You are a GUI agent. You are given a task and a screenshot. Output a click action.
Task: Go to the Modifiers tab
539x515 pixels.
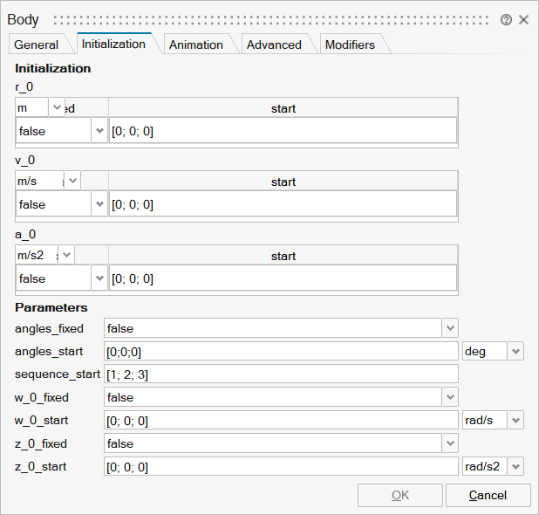pyautogui.click(x=349, y=45)
